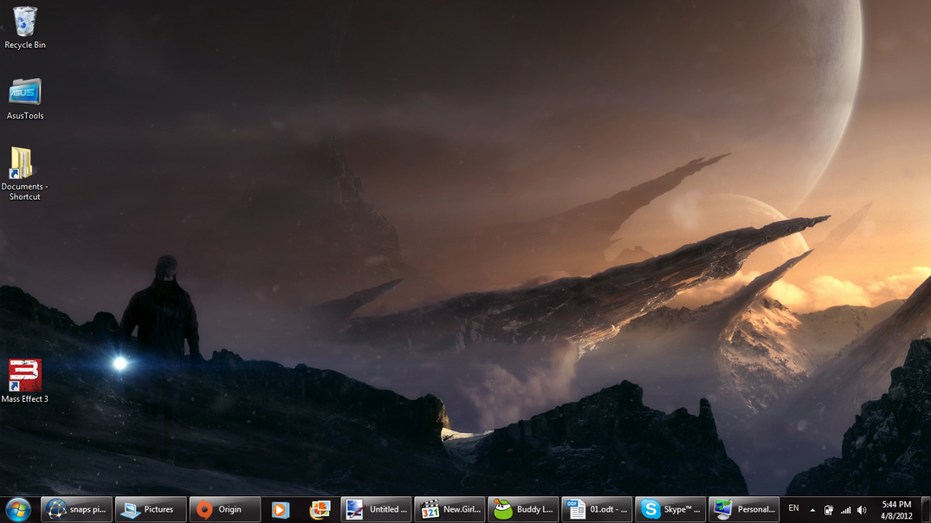Click the volume speaker tray icon

[862, 510]
